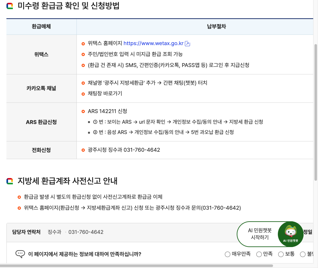Select the 만족 radio button
The width and height of the screenshot is (318, 268).
click(259, 254)
